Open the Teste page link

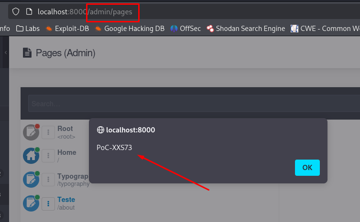pyautogui.click(x=66, y=200)
